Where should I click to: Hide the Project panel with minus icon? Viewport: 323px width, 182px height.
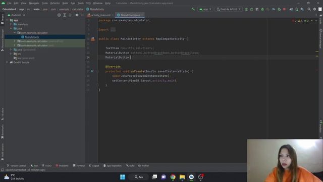[x=82, y=15]
